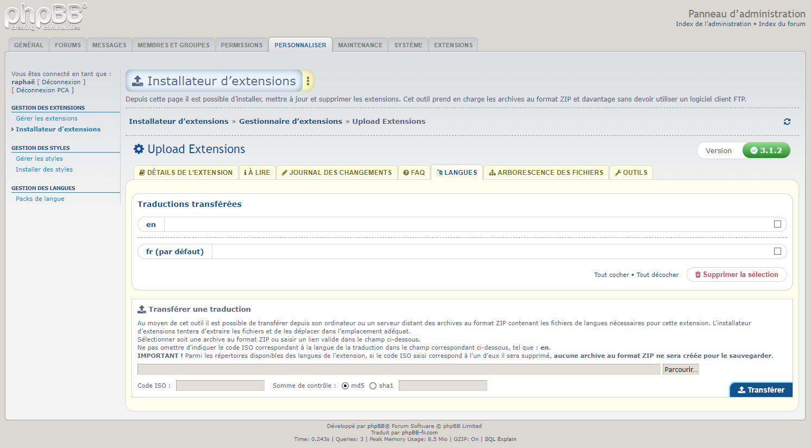Select the sha1 checksum radio button
811x448 pixels.
[x=373, y=386]
